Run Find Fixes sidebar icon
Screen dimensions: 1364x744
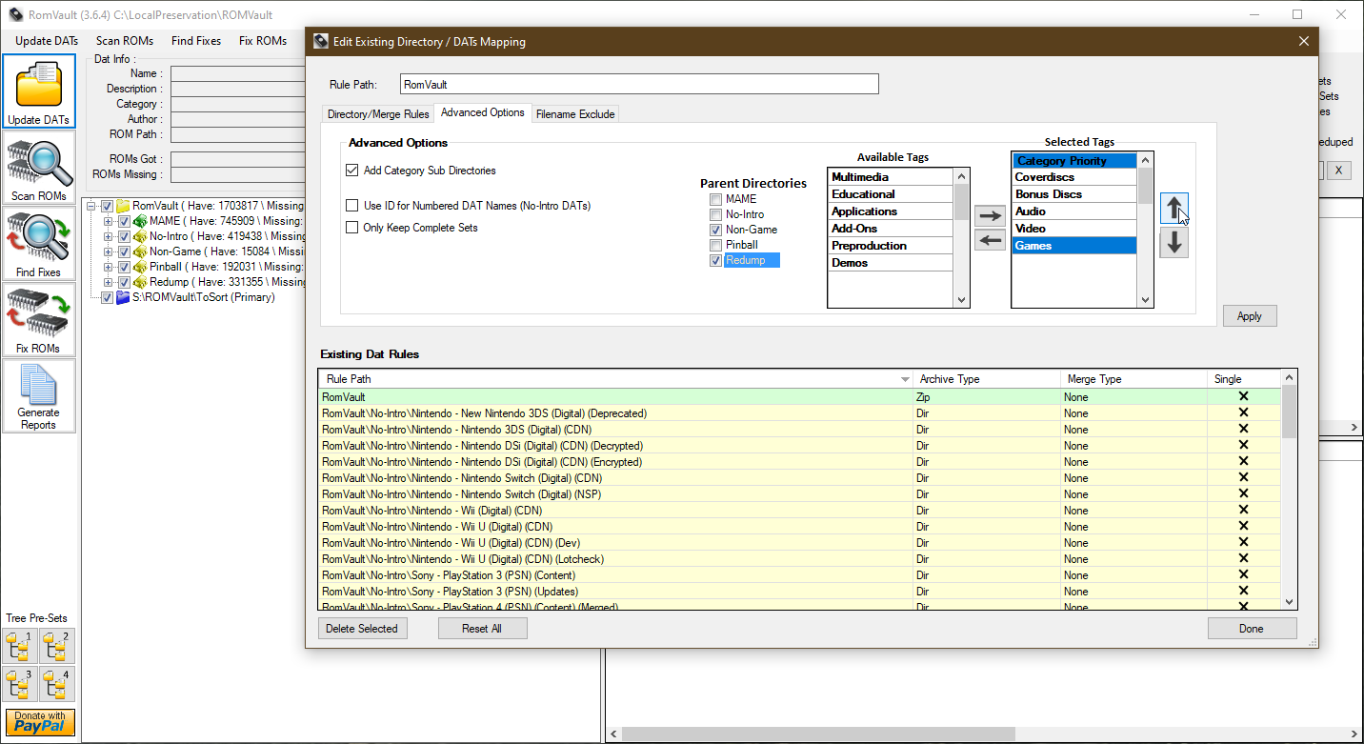point(39,245)
